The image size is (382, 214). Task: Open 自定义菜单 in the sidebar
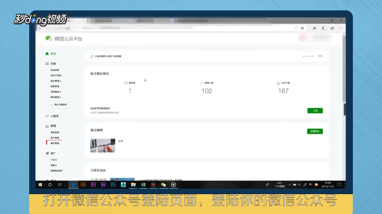(56, 75)
